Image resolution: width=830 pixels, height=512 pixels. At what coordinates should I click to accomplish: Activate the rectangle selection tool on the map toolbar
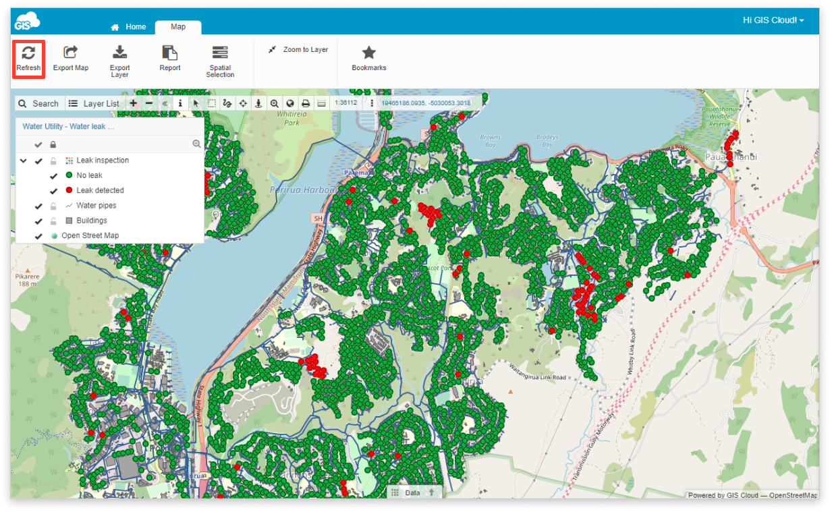[x=212, y=103]
